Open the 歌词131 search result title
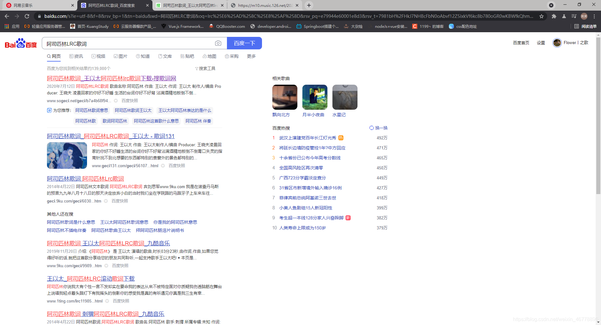601x325 pixels. tap(110, 136)
